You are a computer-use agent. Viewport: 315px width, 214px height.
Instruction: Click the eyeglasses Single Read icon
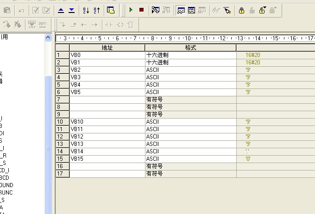tap(216, 10)
